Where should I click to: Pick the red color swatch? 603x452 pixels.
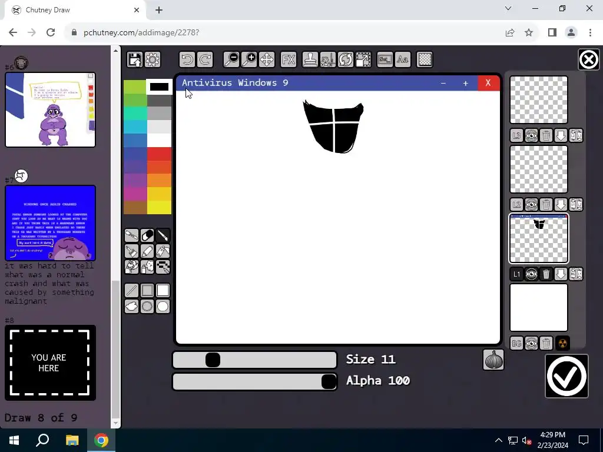click(x=159, y=154)
